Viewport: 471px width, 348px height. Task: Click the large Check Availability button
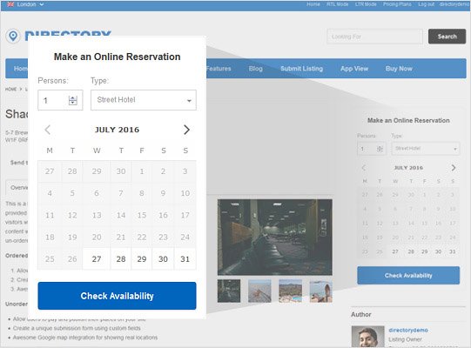(x=118, y=296)
